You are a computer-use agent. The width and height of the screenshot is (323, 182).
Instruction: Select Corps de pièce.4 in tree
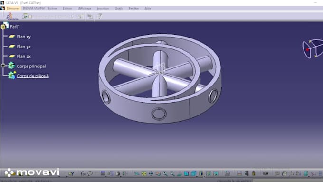(x=33, y=76)
